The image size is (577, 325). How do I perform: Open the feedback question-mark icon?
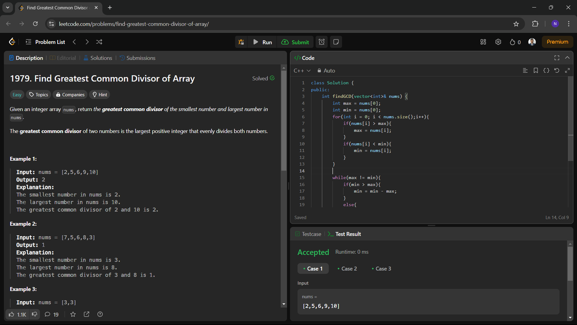pyautogui.click(x=100, y=314)
